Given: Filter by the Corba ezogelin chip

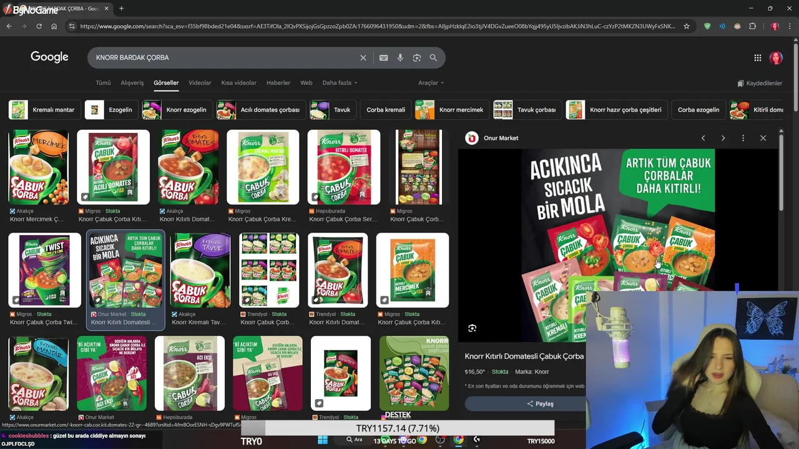Looking at the screenshot, I should coord(699,110).
